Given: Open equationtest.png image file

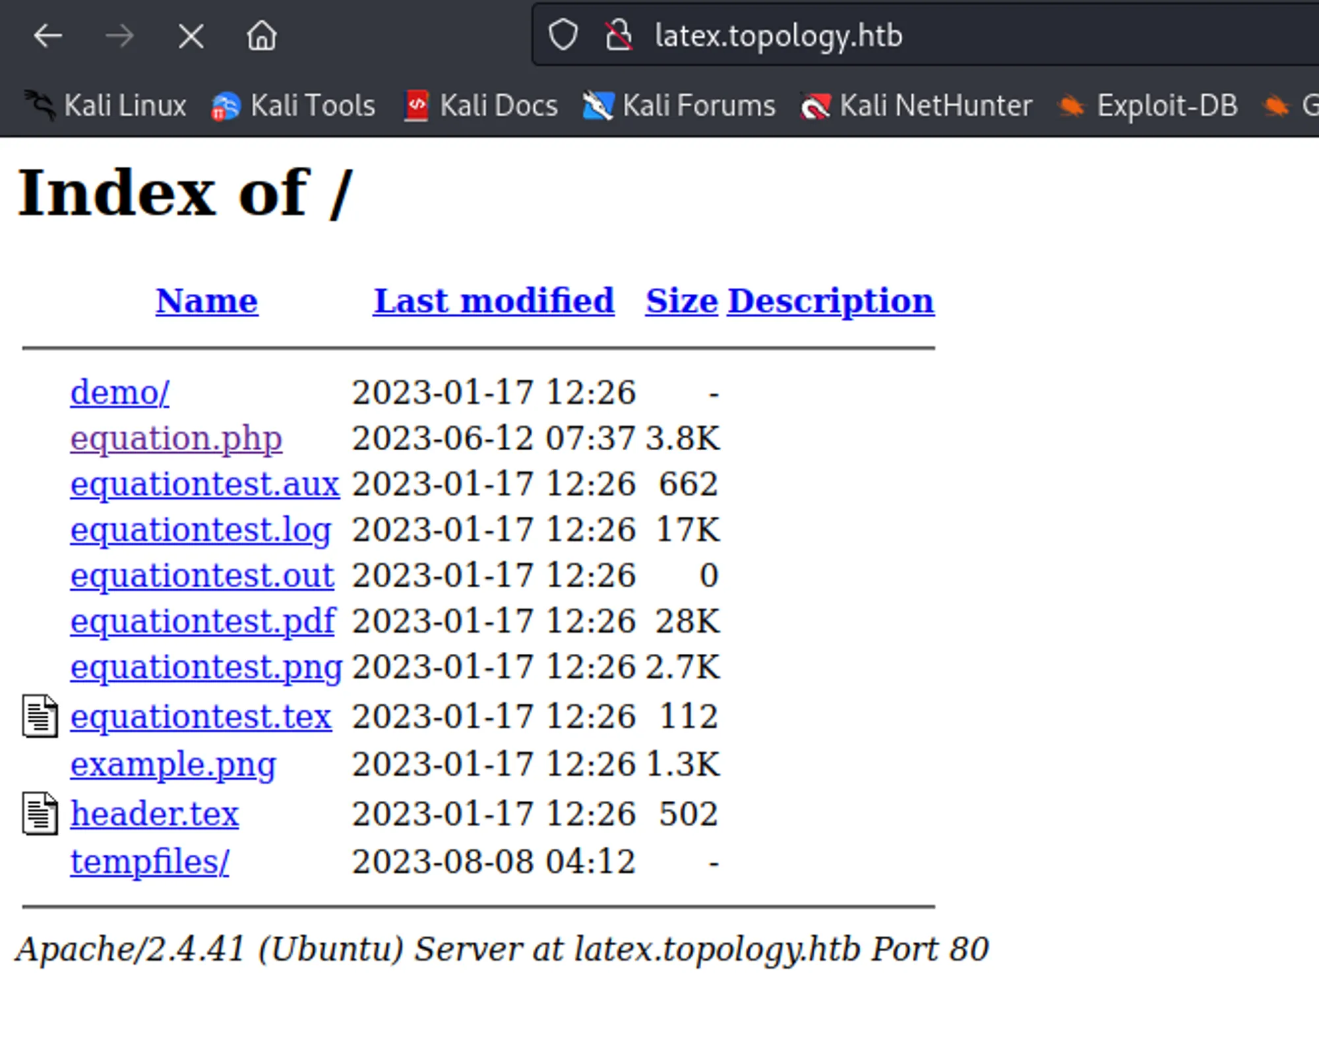Looking at the screenshot, I should pyautogui.click(x=206, y=666).
